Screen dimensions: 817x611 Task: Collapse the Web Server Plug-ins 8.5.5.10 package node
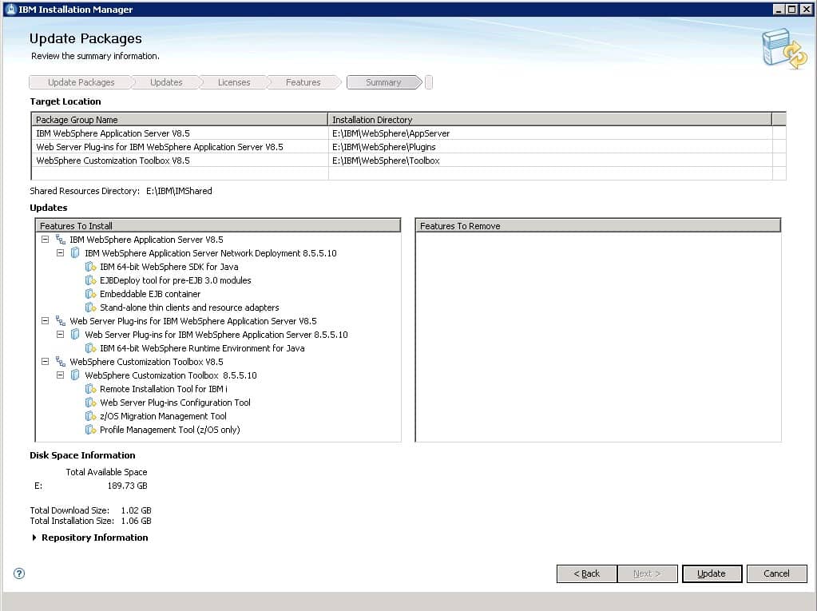tap(61, 334)
